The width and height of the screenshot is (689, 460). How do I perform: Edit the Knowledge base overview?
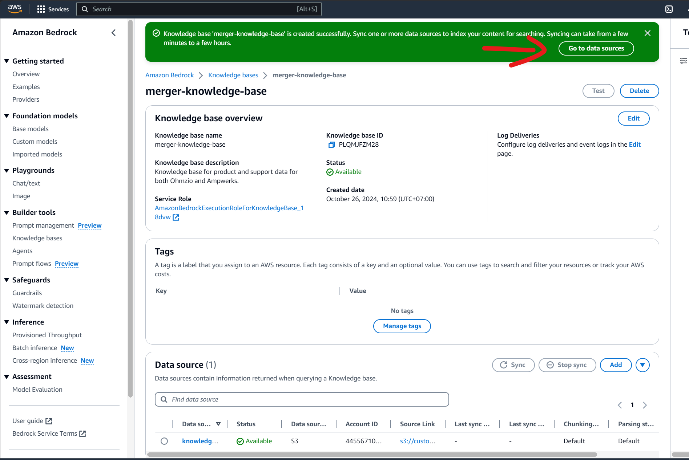(x=633, y=118)
